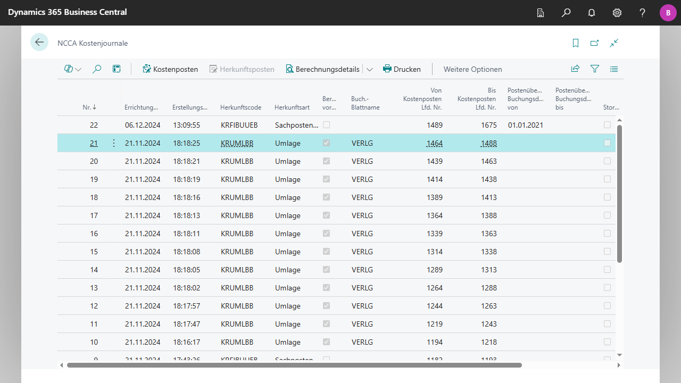Toggle Berechnung checkbox in row 20
The width and height of the screenshot is (681, 383).
click(x=326, y=161)
